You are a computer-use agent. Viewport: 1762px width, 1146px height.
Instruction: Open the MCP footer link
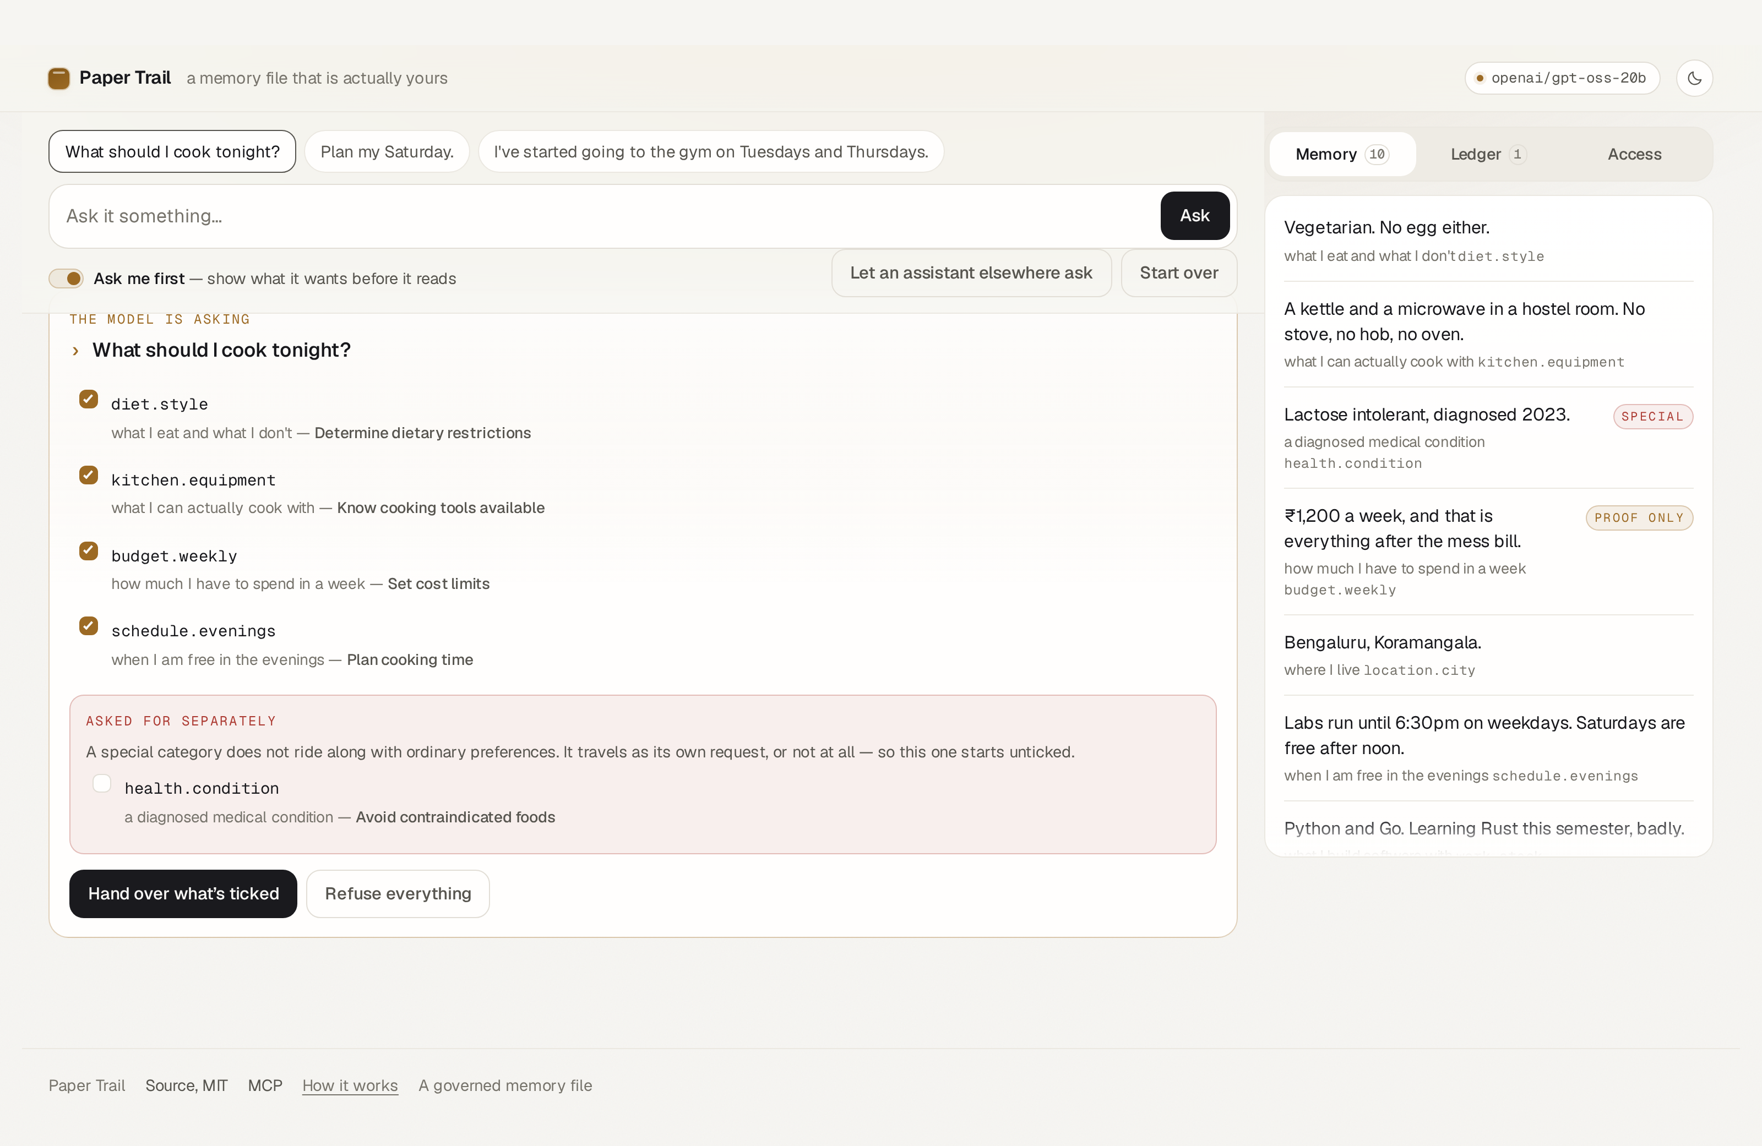click(x=265, y=1085)
